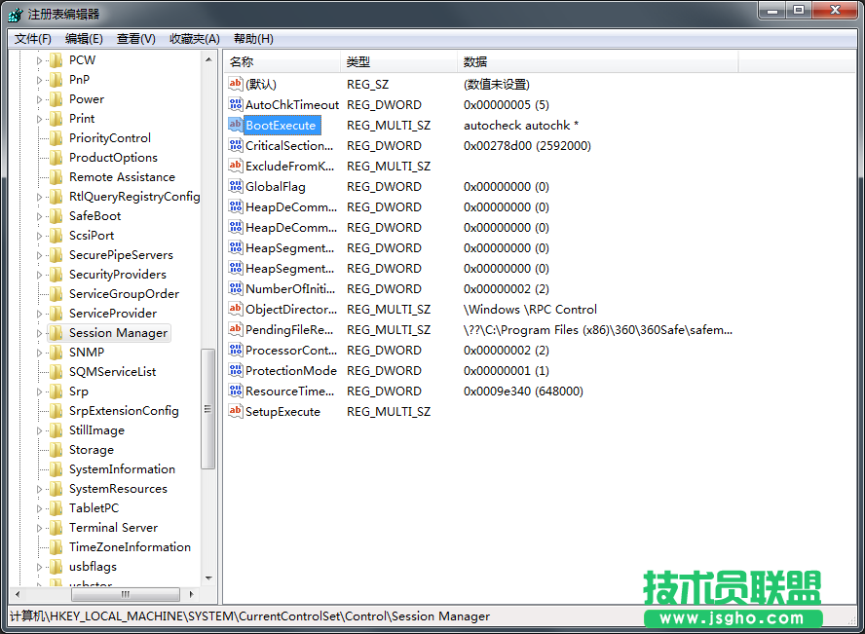This screenshot has width=865, height=634.
Task: Click the folder icon of the Power key
Action: pyautogui.click(x=57, y=98)
